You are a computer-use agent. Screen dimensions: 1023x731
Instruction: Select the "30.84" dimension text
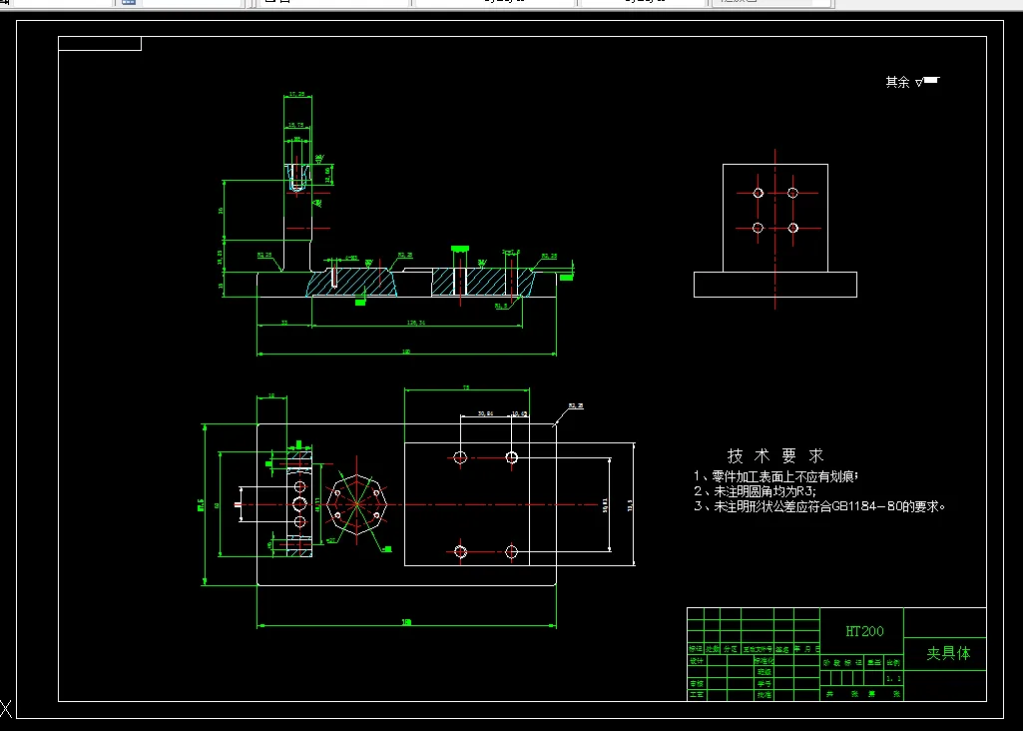(x=485, y=413)
